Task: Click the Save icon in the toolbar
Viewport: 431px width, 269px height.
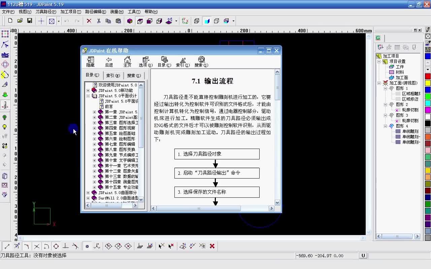Action: click(30, 21)
